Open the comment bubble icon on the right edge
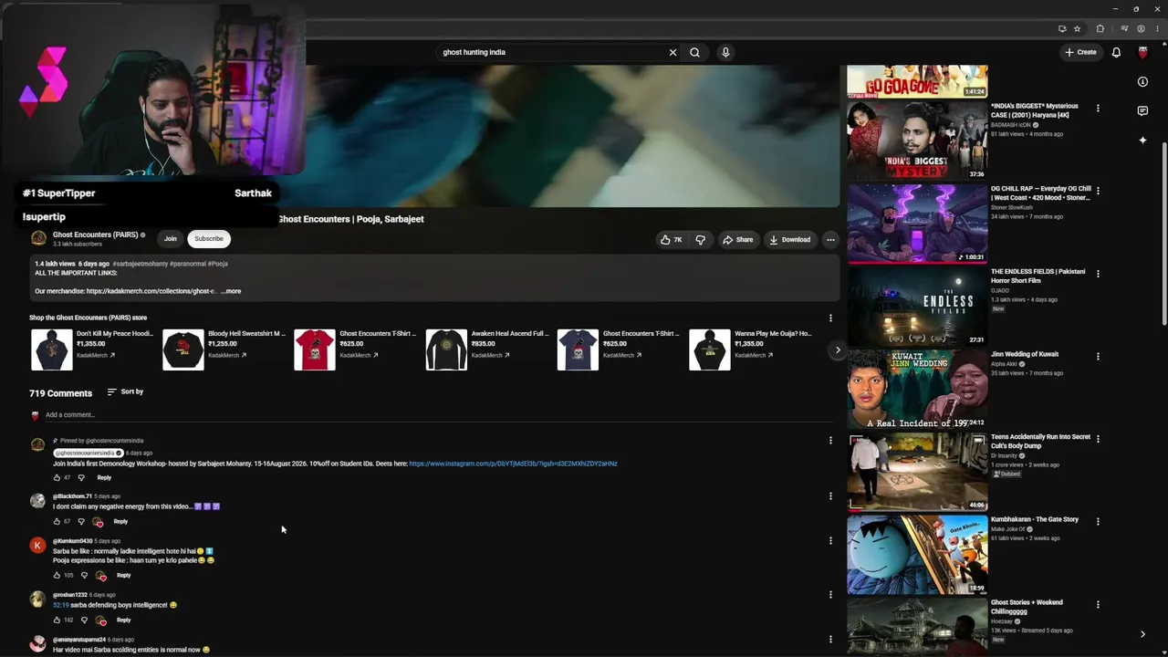 point(1142,110)
